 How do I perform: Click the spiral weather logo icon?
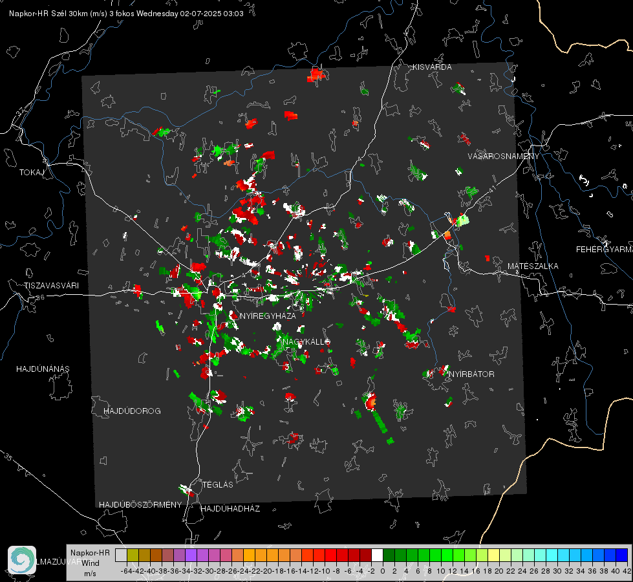[22, 560]
